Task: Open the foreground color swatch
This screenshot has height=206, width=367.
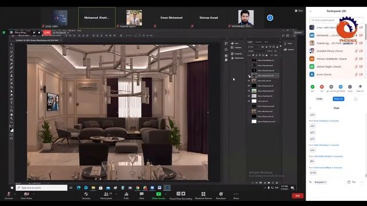Action: (11, 129)
